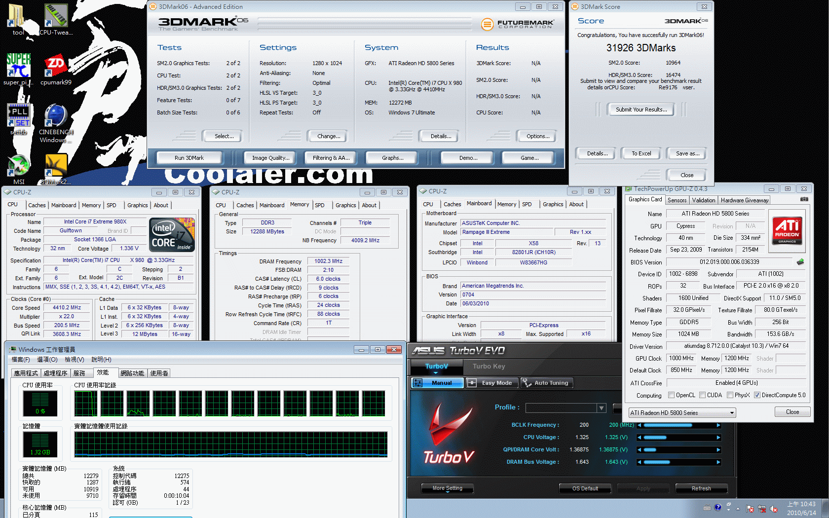829x518 pixels.
Task: Click the Futuremark Corporation logo
Action: coord(517,24)
